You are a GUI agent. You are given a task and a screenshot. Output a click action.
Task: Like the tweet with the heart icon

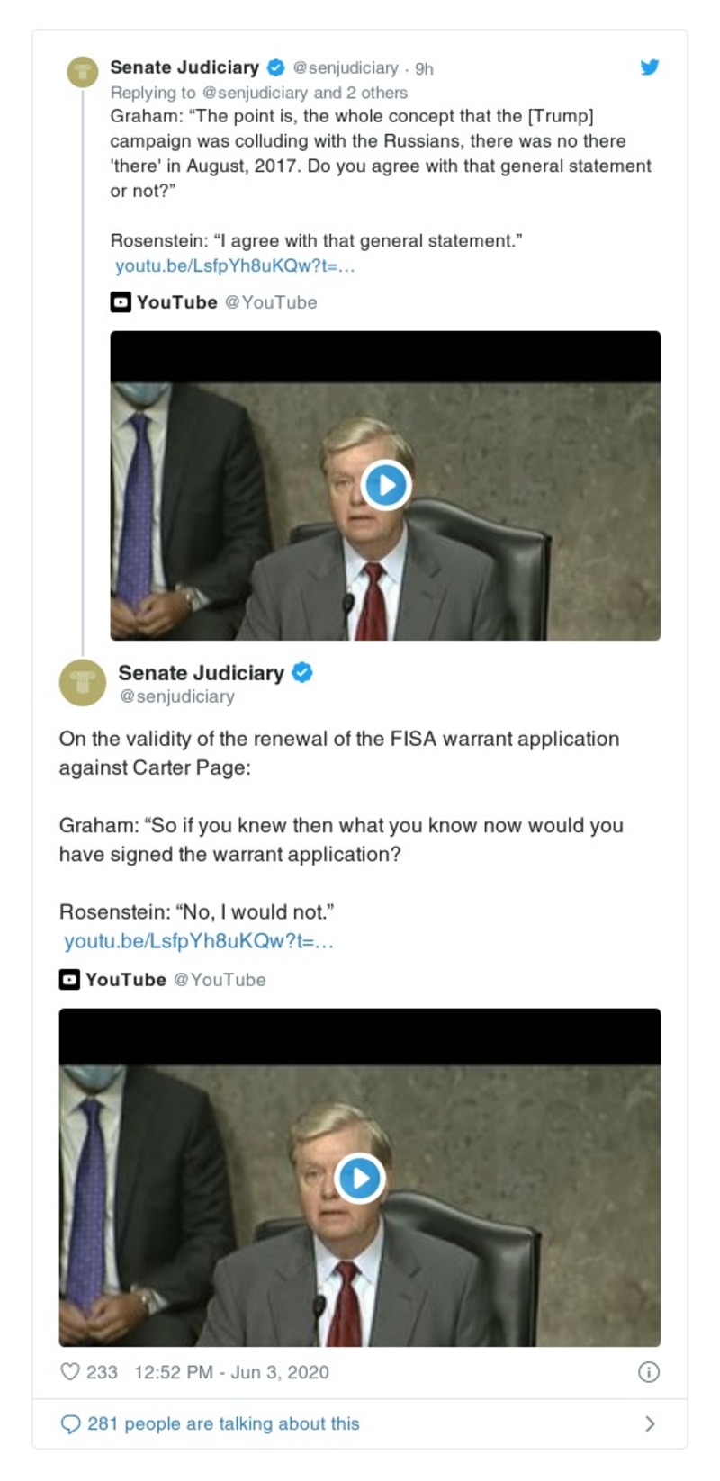click(69, 1371)
